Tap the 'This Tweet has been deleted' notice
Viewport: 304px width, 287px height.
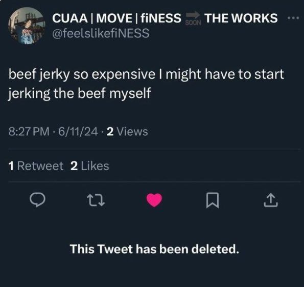click(154, 249)
